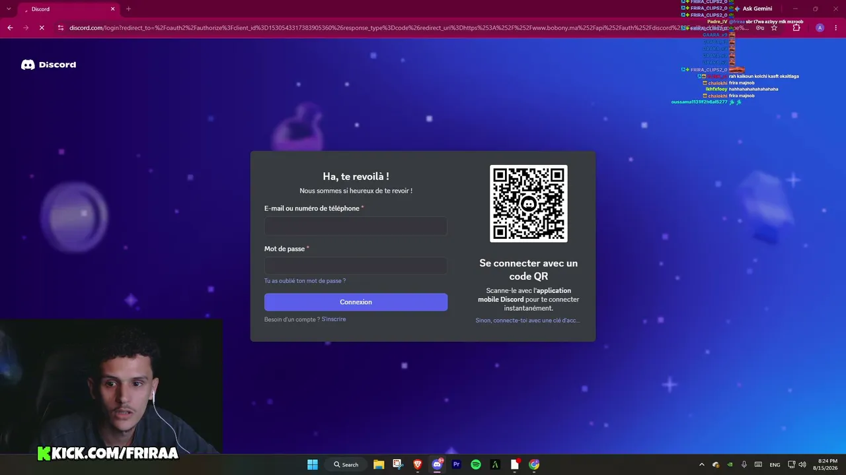Screen dimensions: 846x475
Task: Open Spotify from the taskbar
Action: pyautogui.click(x=476, y=464)
